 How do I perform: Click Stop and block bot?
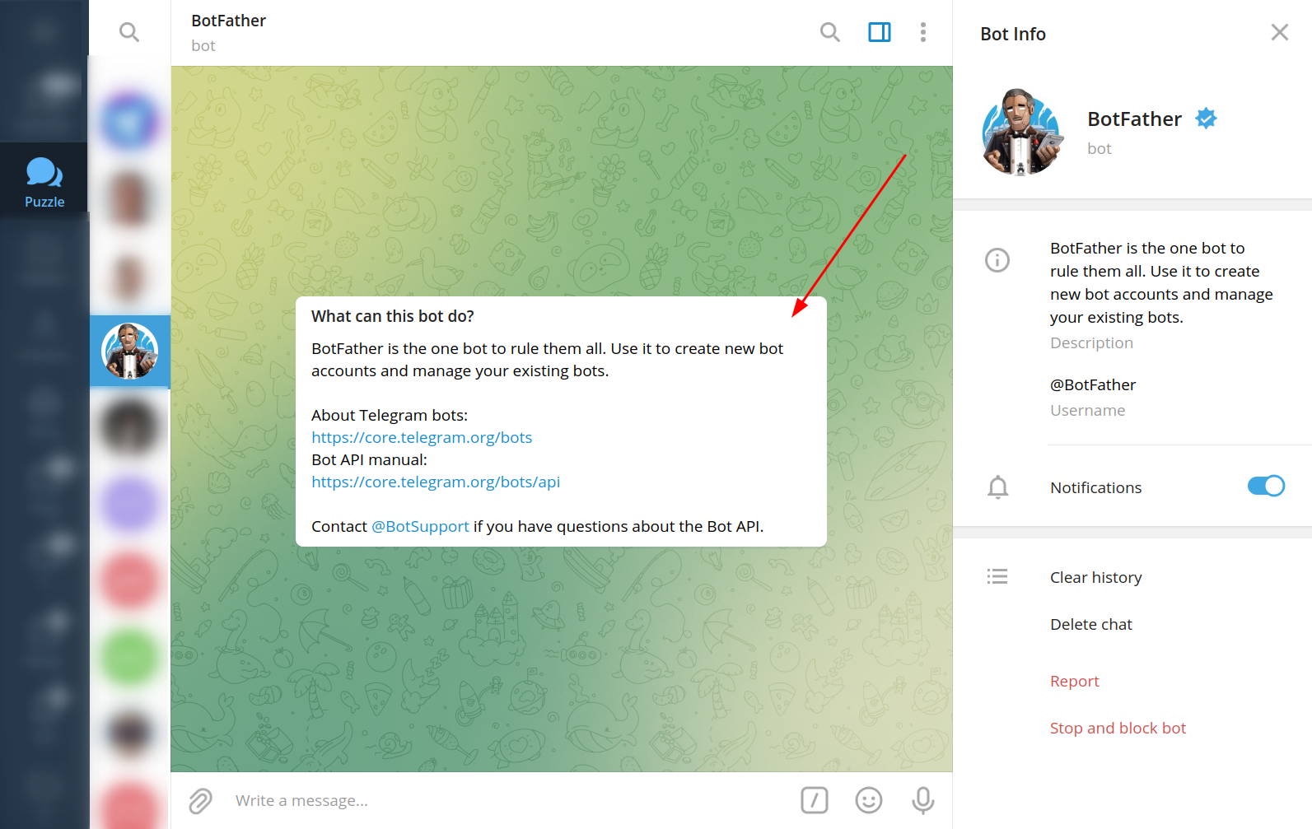coord(1118,728)
